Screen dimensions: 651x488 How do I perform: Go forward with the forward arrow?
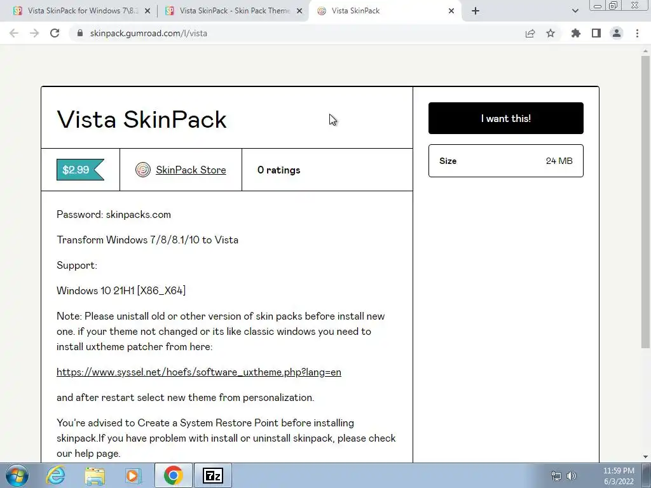pyautogui.click(x=34, y=33)
